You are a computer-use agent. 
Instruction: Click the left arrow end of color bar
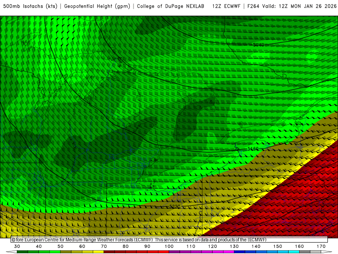coord(11,252)
